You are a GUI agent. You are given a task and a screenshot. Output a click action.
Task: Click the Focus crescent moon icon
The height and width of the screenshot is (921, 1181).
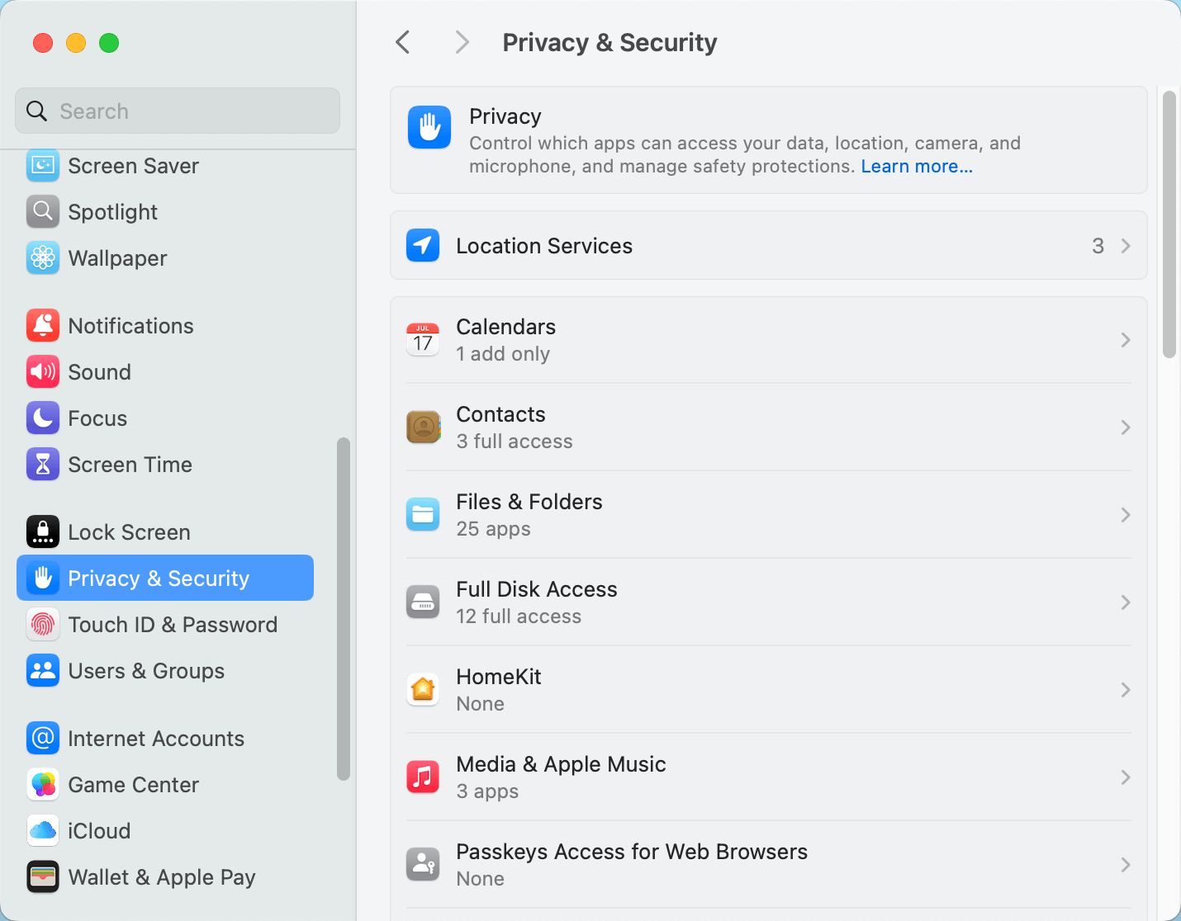pyautogui.click(x=43, y=418)
